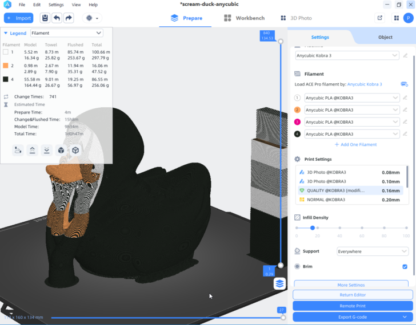Click the More Settings button
Image resolution: width=416 pixels, height=325 pixels.
coord(351,284)
